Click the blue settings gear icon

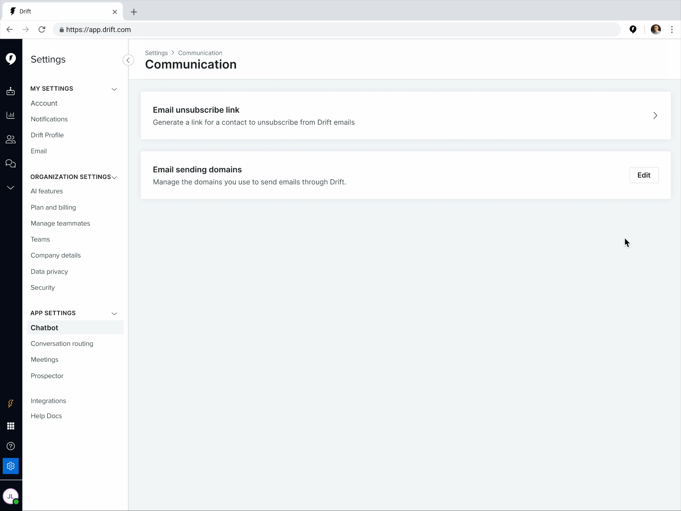(x=11, y=466)
